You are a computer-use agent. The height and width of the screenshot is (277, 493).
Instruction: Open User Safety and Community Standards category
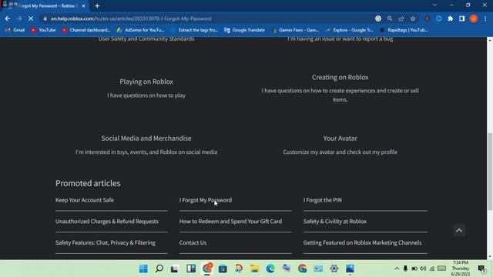[x=146, y=39]
